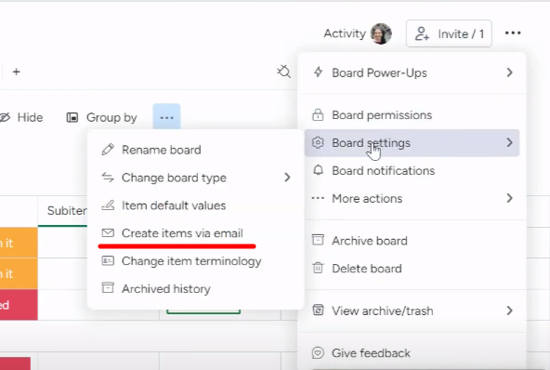Screen dimensions: 550x370
Task: Click the swap arrows icon for board type
Action: [108, 178]
